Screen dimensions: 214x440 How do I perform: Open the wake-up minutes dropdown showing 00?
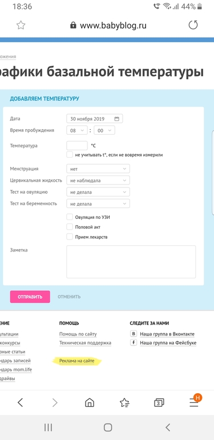tap(104, 130)
